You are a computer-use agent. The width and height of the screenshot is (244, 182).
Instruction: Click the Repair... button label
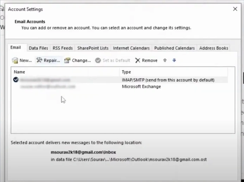click(52, 60)
